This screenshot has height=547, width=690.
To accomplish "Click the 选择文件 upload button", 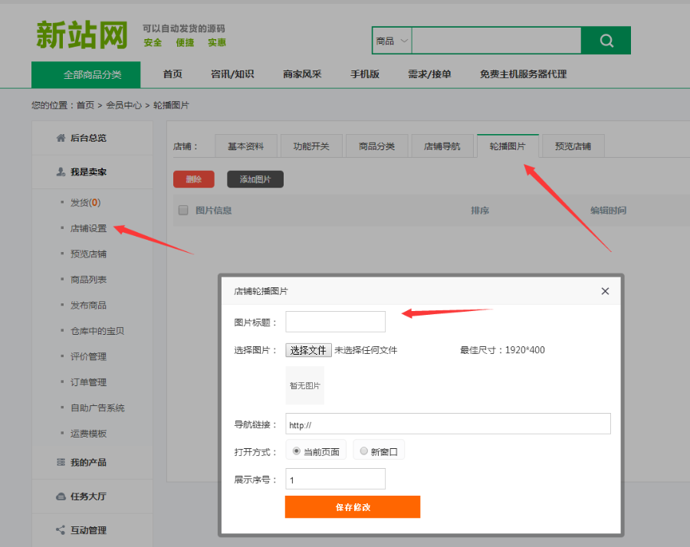I will (x=308, y=350).
